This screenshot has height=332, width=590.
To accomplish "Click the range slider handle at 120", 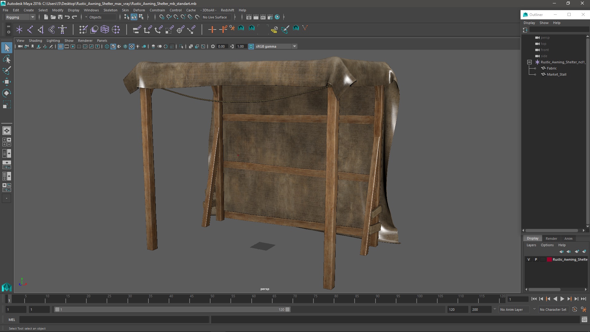I will (x=287, y=310).
